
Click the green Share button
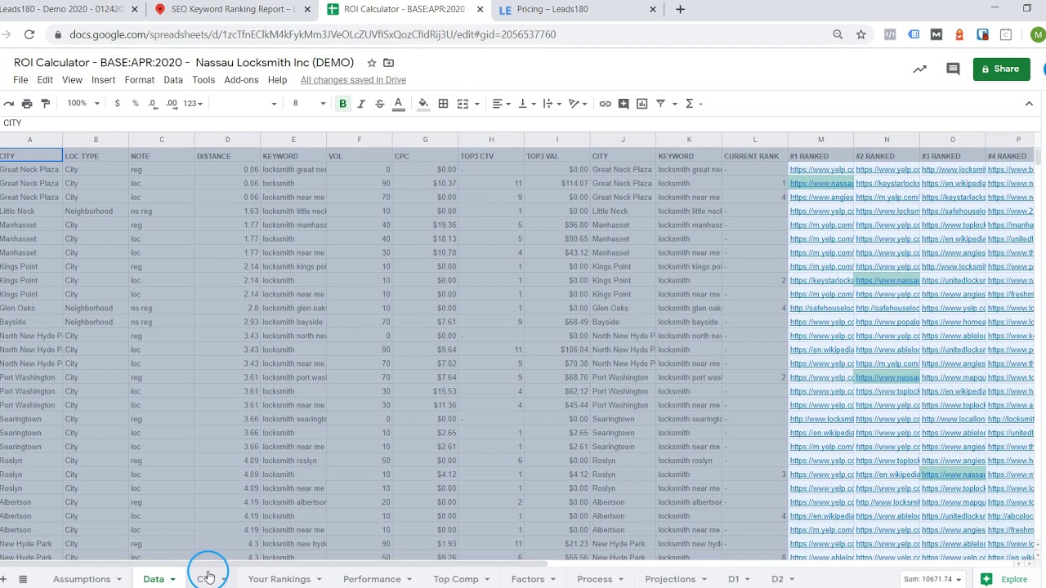1002,69
